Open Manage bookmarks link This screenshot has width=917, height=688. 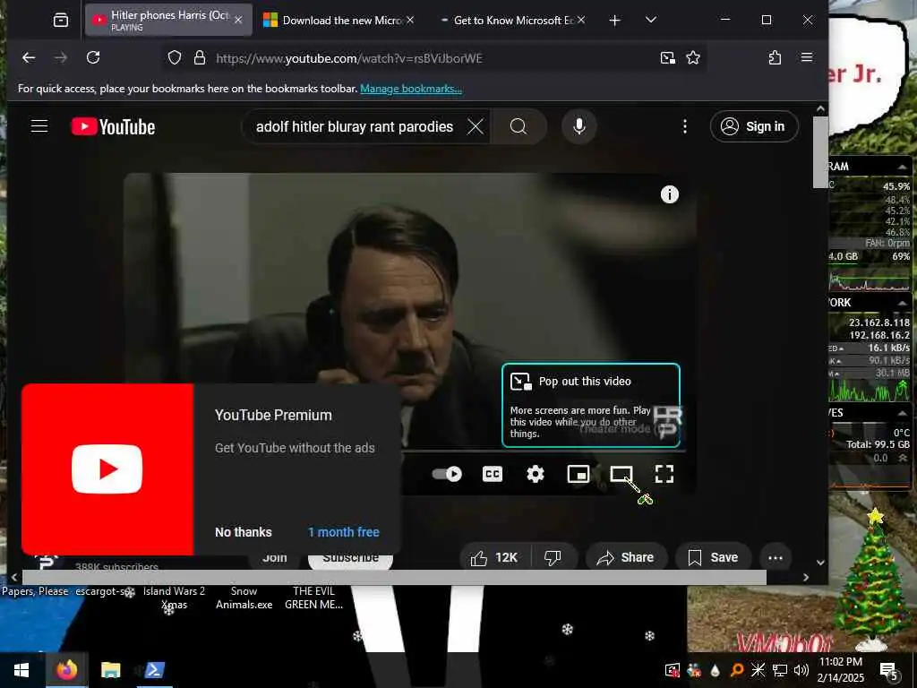coord(410,89)
